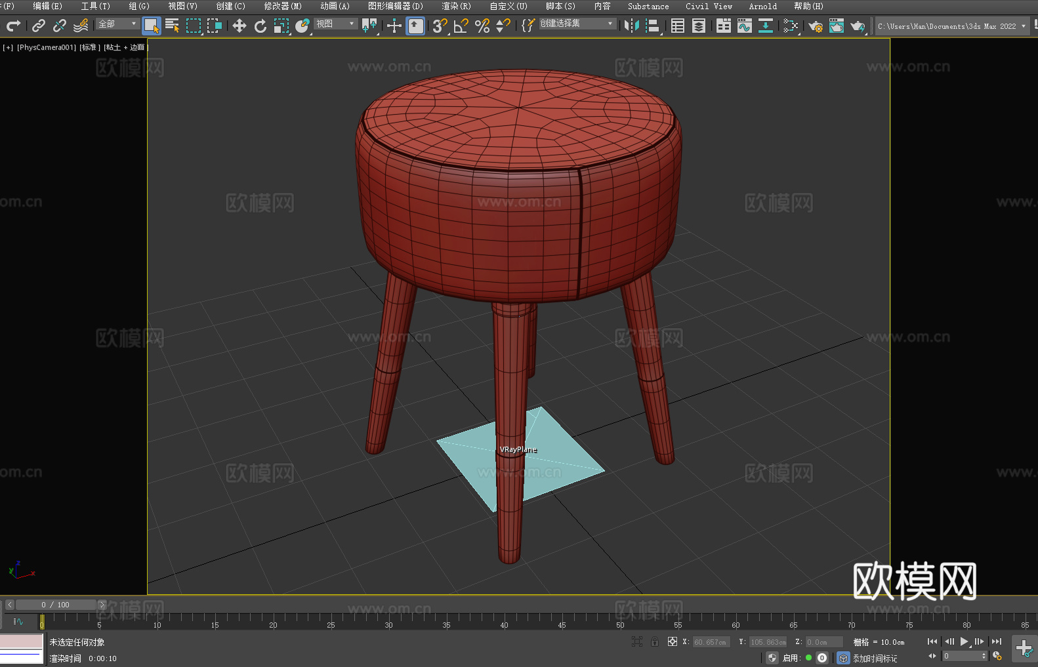Open the Arnold menu
The width and height of the screenshot is (1038, 667).
tap(762, 6)
